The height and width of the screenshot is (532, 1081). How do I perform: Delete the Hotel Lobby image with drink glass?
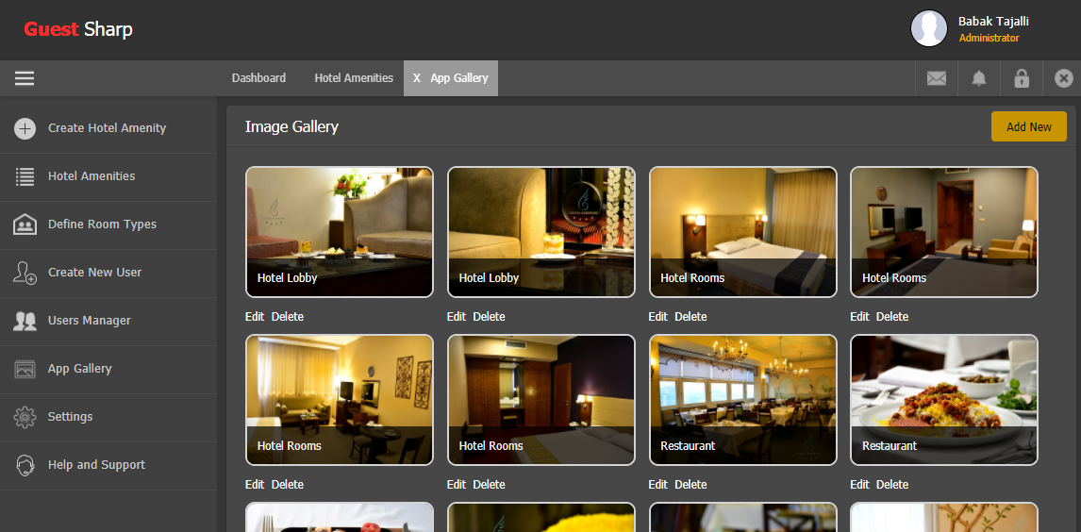click(x=489, y=317)
